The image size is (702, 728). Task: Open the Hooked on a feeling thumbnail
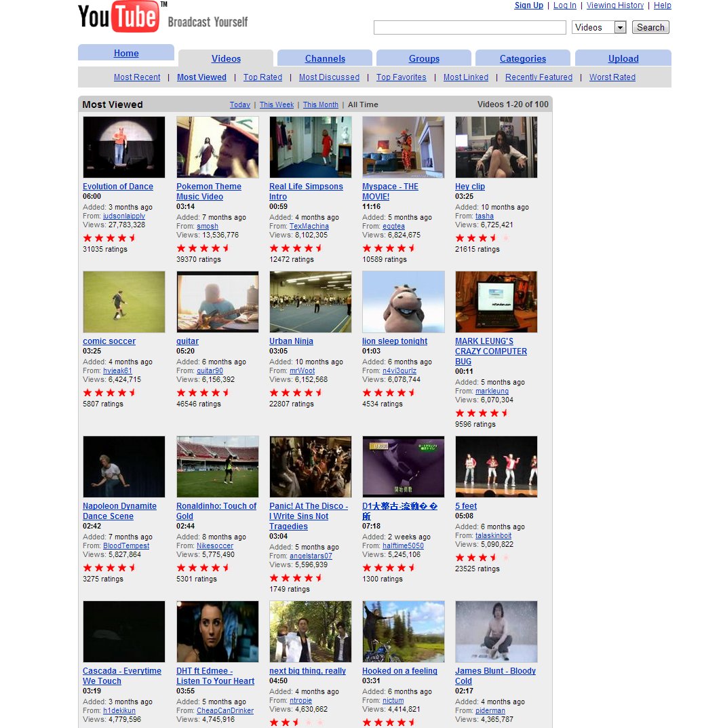[404, 632]
